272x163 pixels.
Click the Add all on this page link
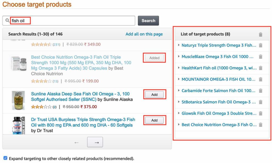tap(144, 34)
